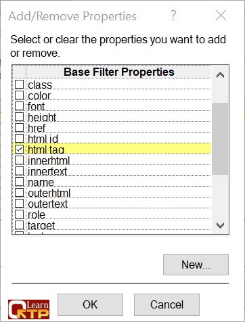The image size is (245, 322).
Task: Uncheck the html tag property
Action: pyautogui.click(x=19, y=149)
